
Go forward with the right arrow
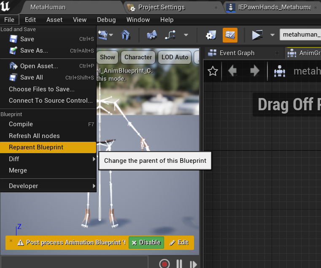pos(255,71)
